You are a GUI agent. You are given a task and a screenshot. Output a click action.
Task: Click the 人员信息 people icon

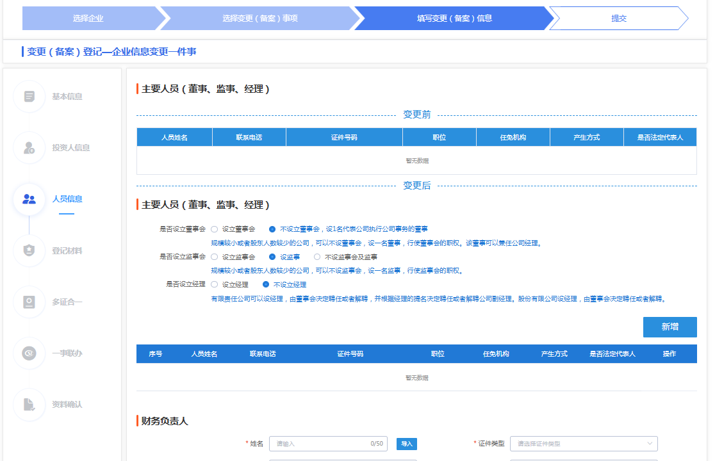coord(29,199)
